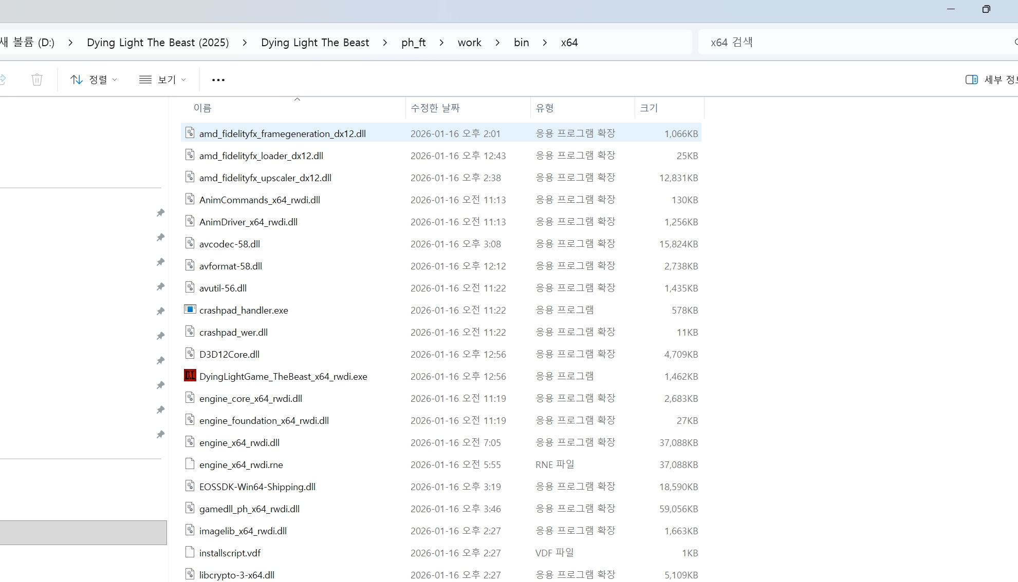The image size is (1018, 582).
Task: Click the VDF 파일 type cell
Action: point(554,553)
